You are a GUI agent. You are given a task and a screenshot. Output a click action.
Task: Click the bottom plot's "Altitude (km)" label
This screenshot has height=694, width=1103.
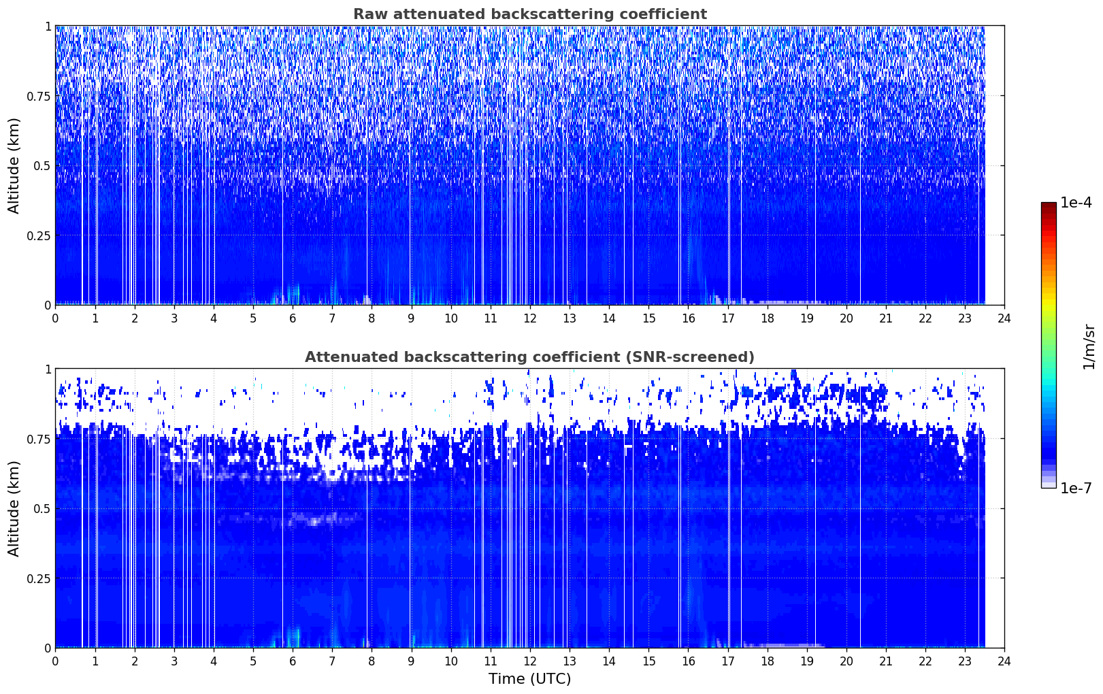(14, 508)
